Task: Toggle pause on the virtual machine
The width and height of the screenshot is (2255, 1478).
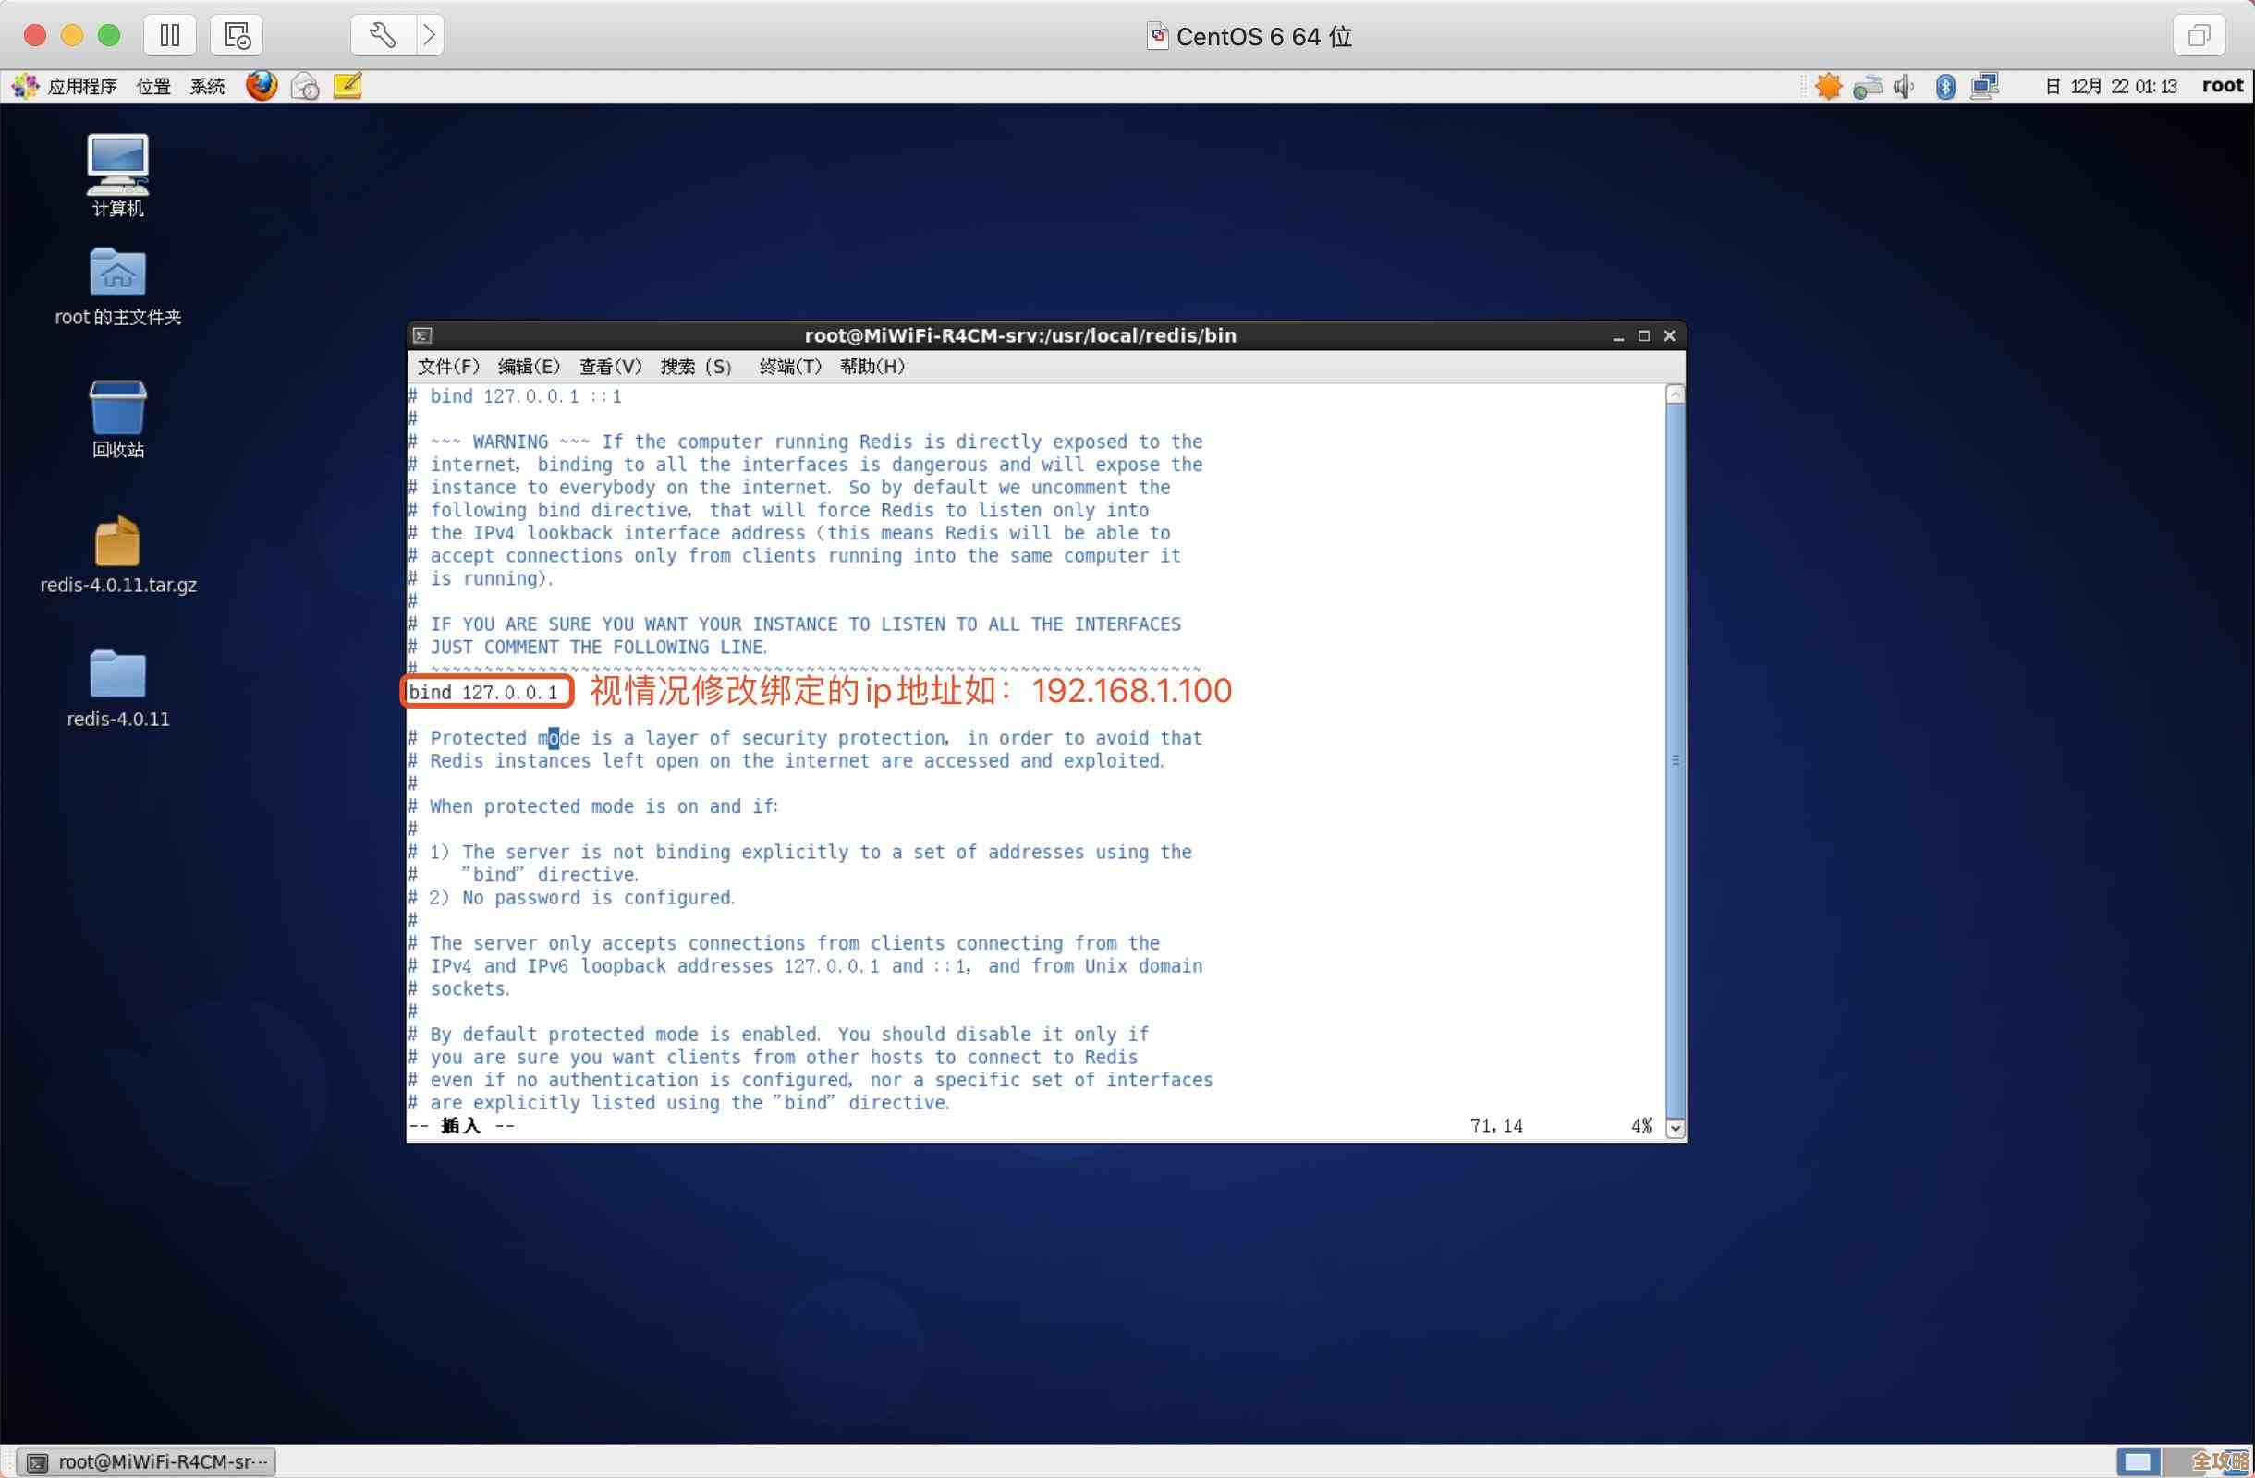Action: coord(170,35)
